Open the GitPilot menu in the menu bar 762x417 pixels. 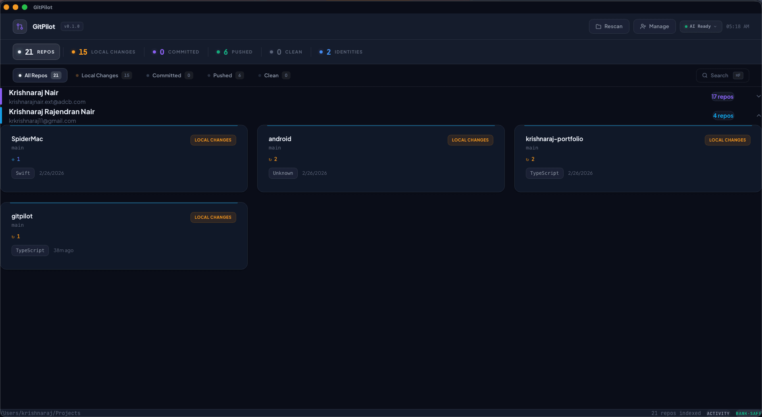coord(42,7)
